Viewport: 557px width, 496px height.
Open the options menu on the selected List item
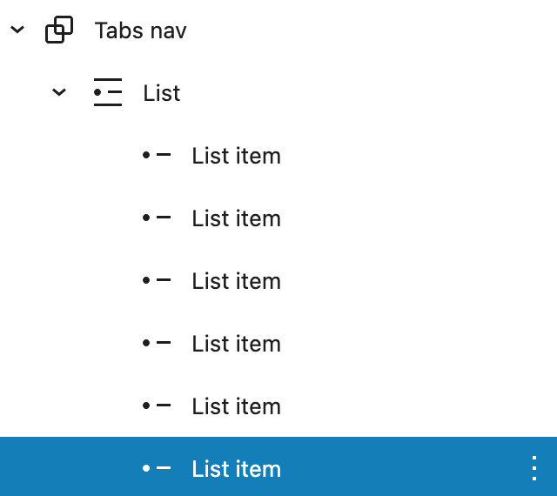534,468
